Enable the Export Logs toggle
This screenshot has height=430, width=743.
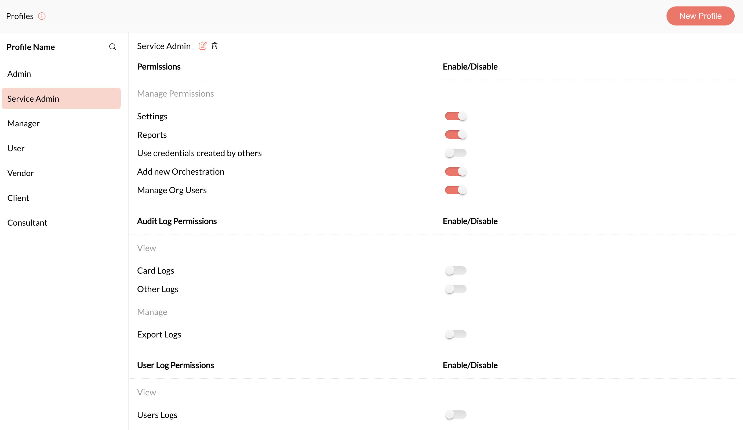[456, 334]
